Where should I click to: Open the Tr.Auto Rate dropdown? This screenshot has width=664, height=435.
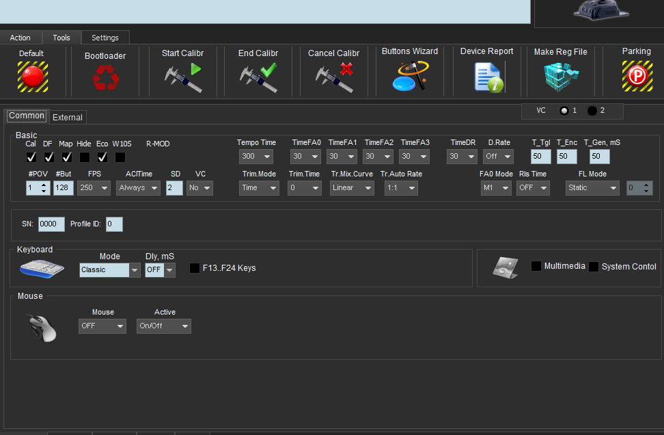401,188
